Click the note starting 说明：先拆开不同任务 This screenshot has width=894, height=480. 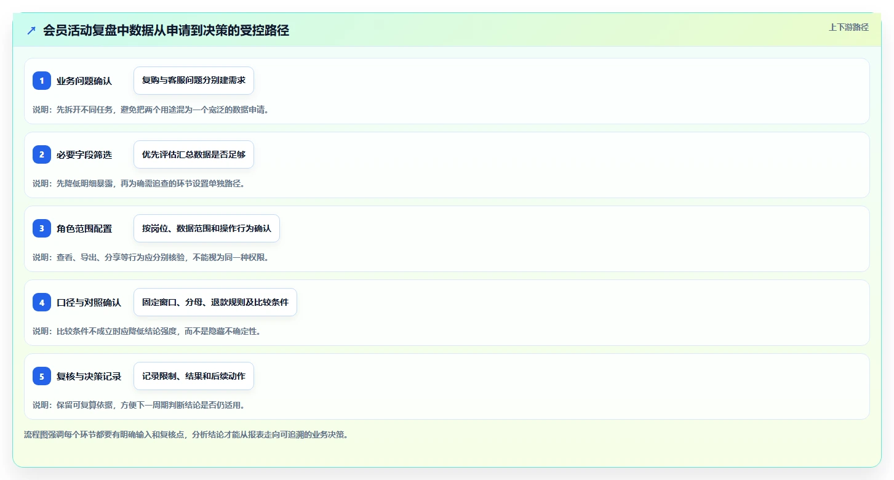tap(151, 110)
